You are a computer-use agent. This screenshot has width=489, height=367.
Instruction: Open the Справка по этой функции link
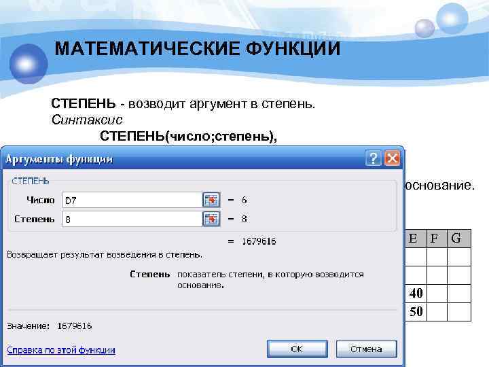[x=61, y=350]
